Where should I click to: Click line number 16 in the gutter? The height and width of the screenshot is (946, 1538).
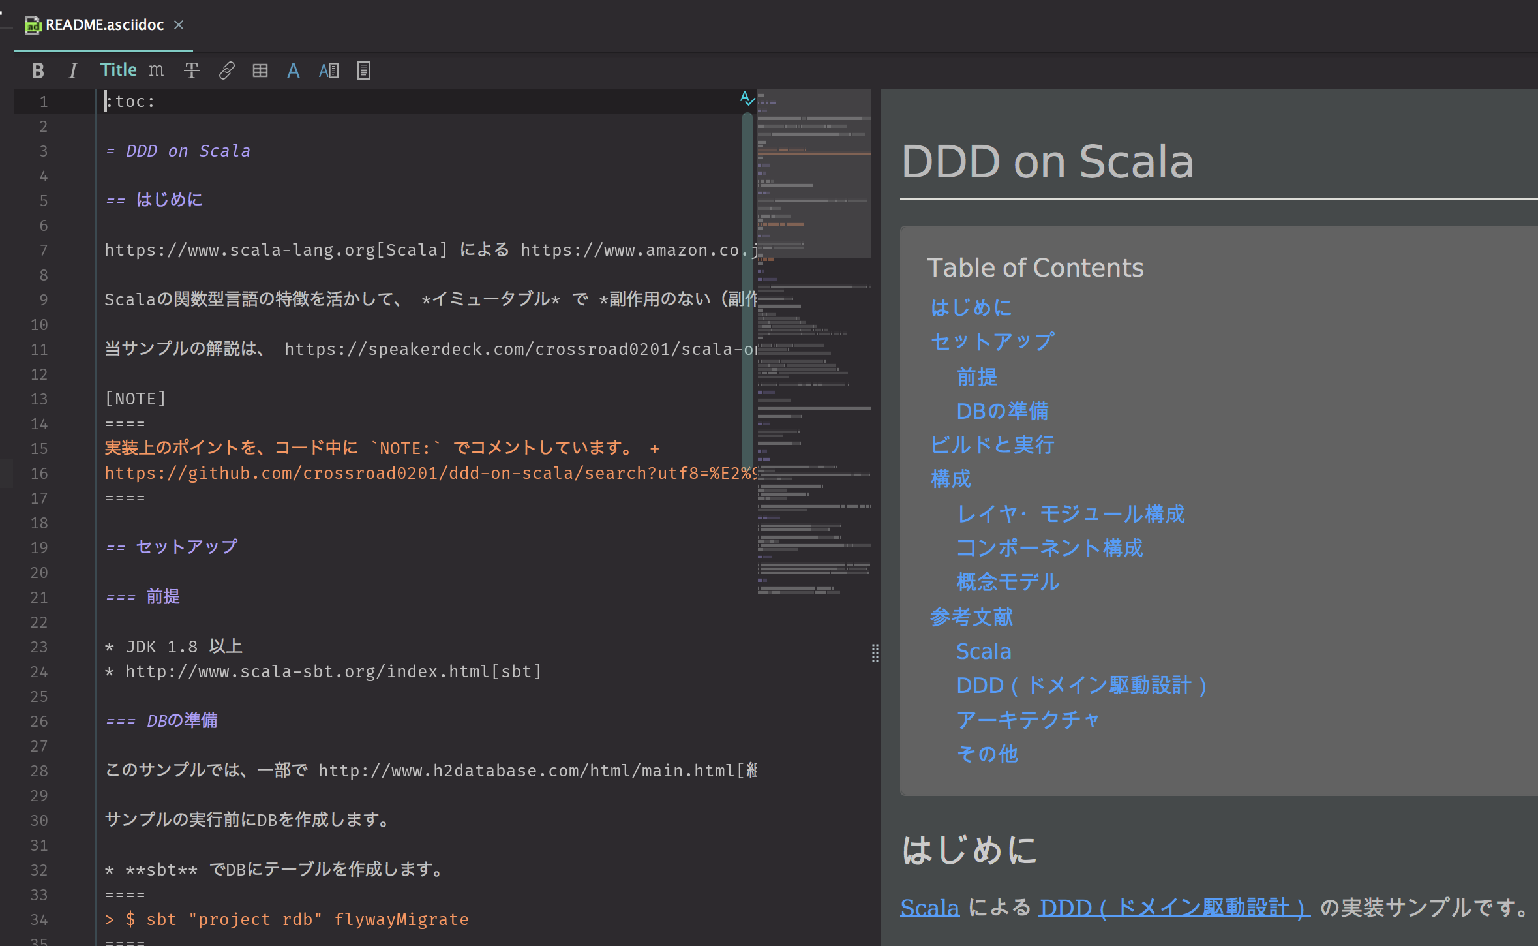[39, 473]
